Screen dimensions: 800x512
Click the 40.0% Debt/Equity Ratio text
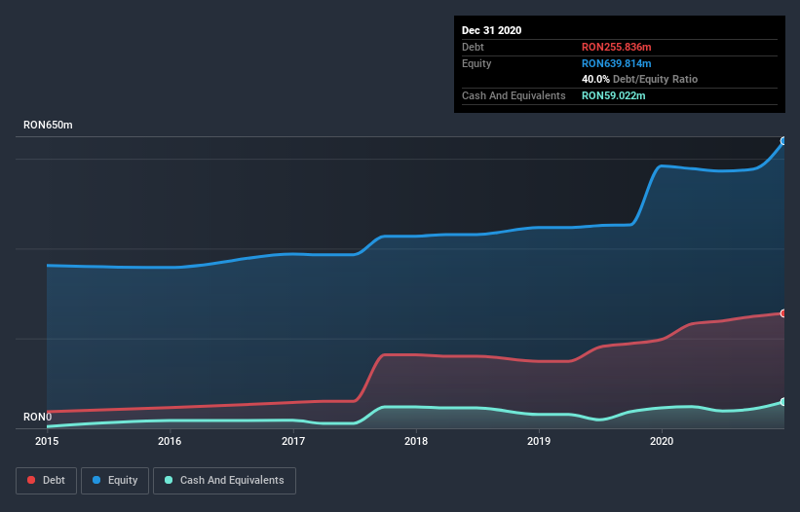coord(640,79)
